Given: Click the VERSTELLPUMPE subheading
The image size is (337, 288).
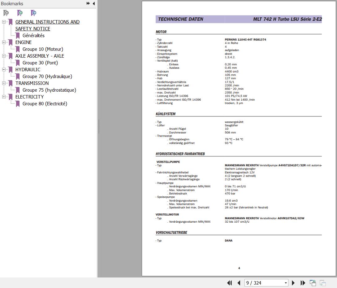Looking at the screenshot, I should [168, 162].
